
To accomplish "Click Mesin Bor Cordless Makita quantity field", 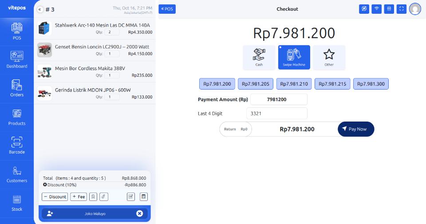I will pos(112,75).
